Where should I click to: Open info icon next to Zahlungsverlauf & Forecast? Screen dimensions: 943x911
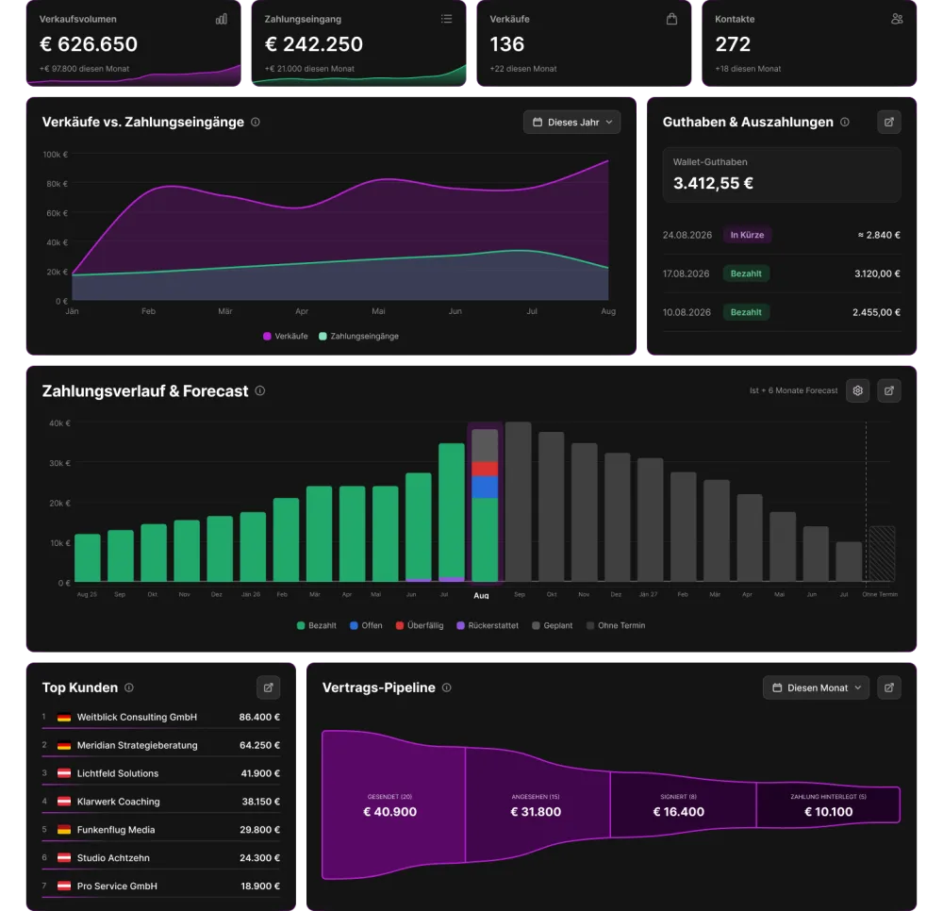pyautogui.click(x=260, y=390)
